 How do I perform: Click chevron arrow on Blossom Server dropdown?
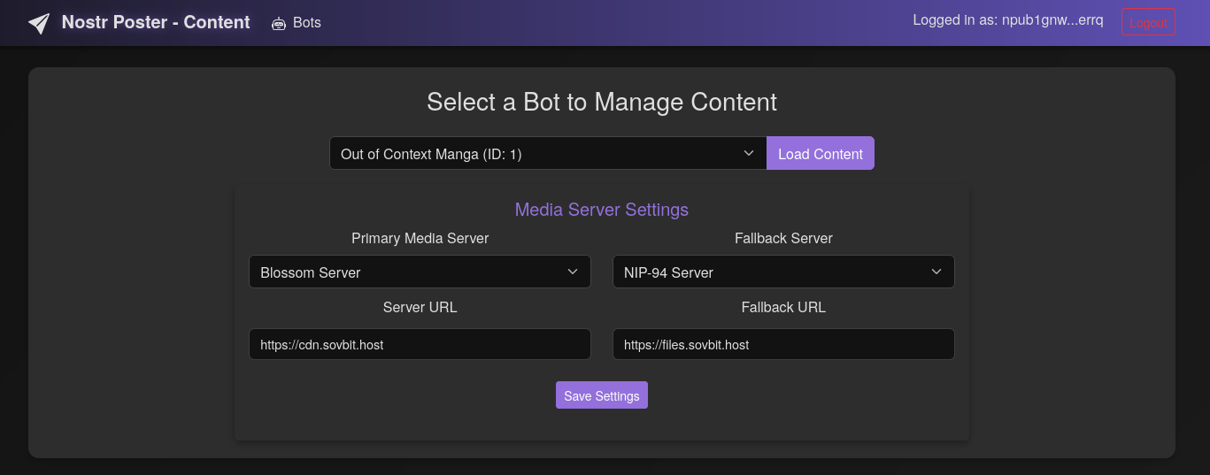coord(573,272)
